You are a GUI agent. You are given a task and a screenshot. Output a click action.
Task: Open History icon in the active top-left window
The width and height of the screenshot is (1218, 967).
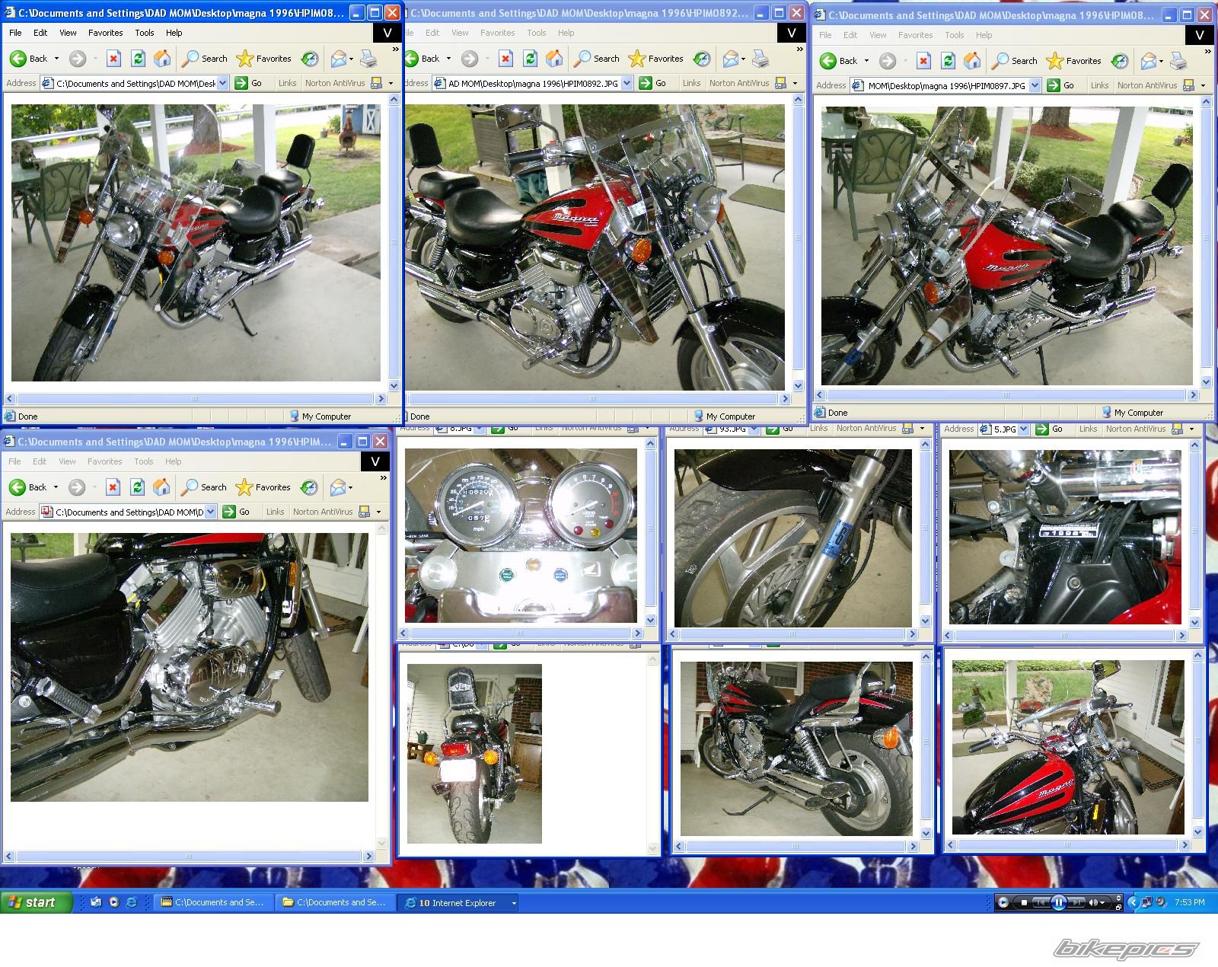pos(309,59)
